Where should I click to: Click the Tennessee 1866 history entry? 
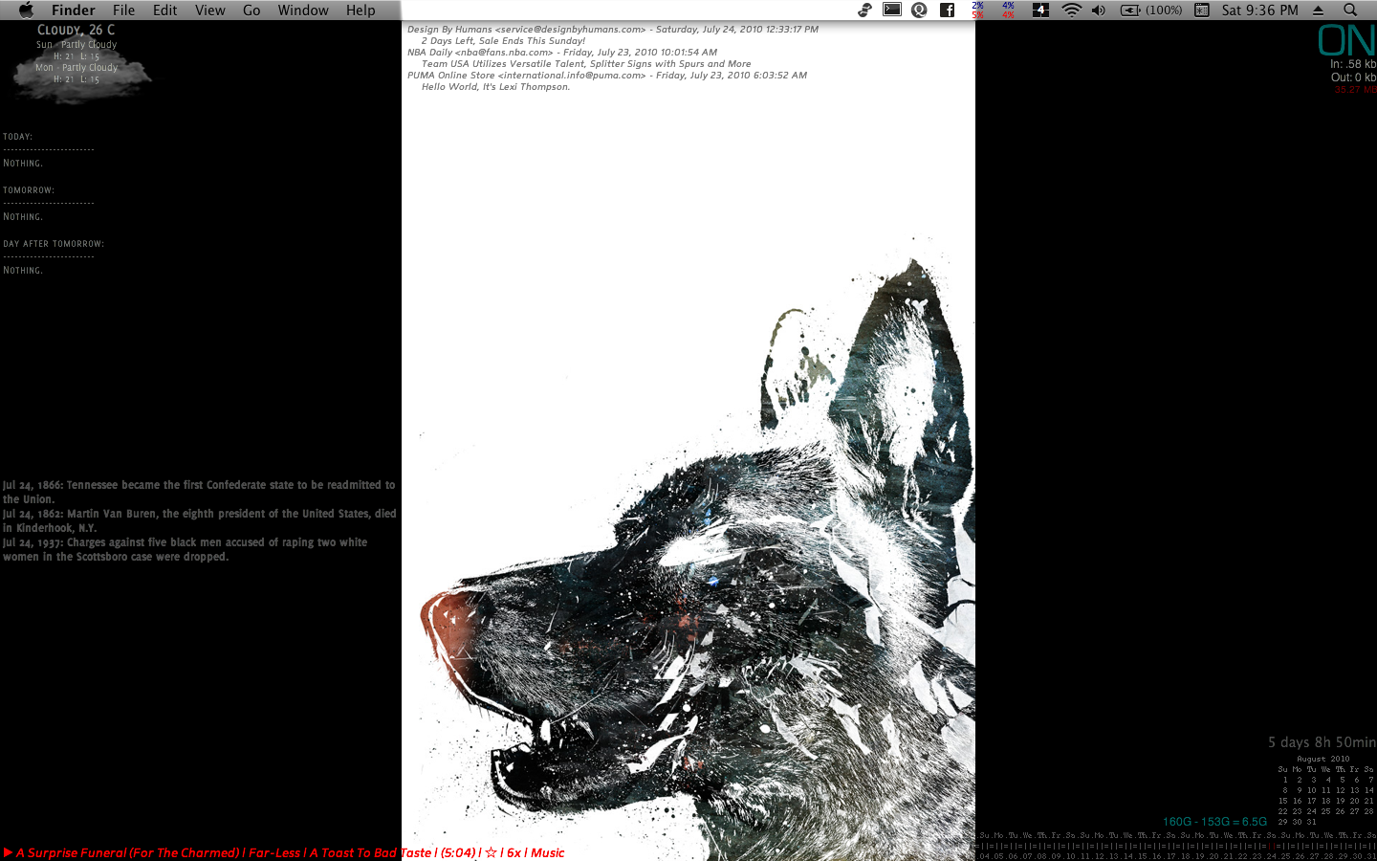199,492
